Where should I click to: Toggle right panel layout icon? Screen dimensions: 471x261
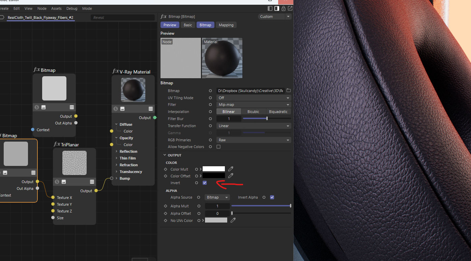(277, 8)
